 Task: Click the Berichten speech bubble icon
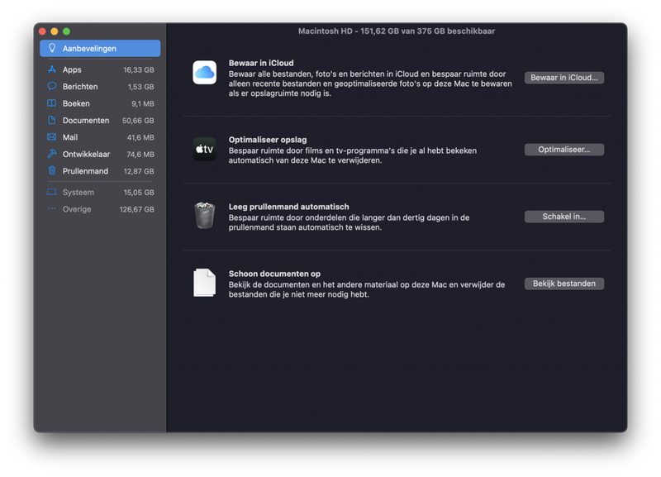point(51,87)
